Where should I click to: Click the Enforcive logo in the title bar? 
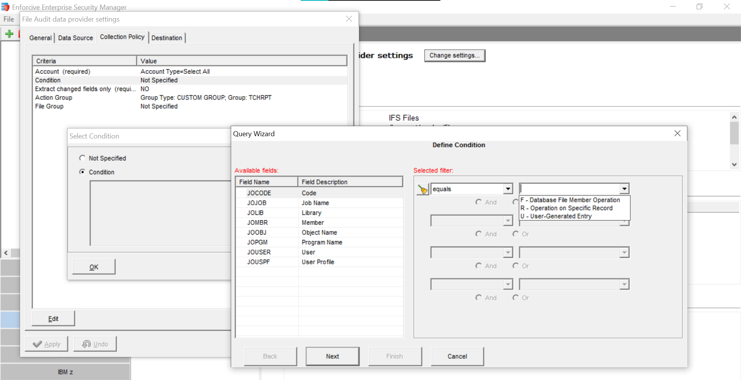pyautogui.click(x=5, y=7)
